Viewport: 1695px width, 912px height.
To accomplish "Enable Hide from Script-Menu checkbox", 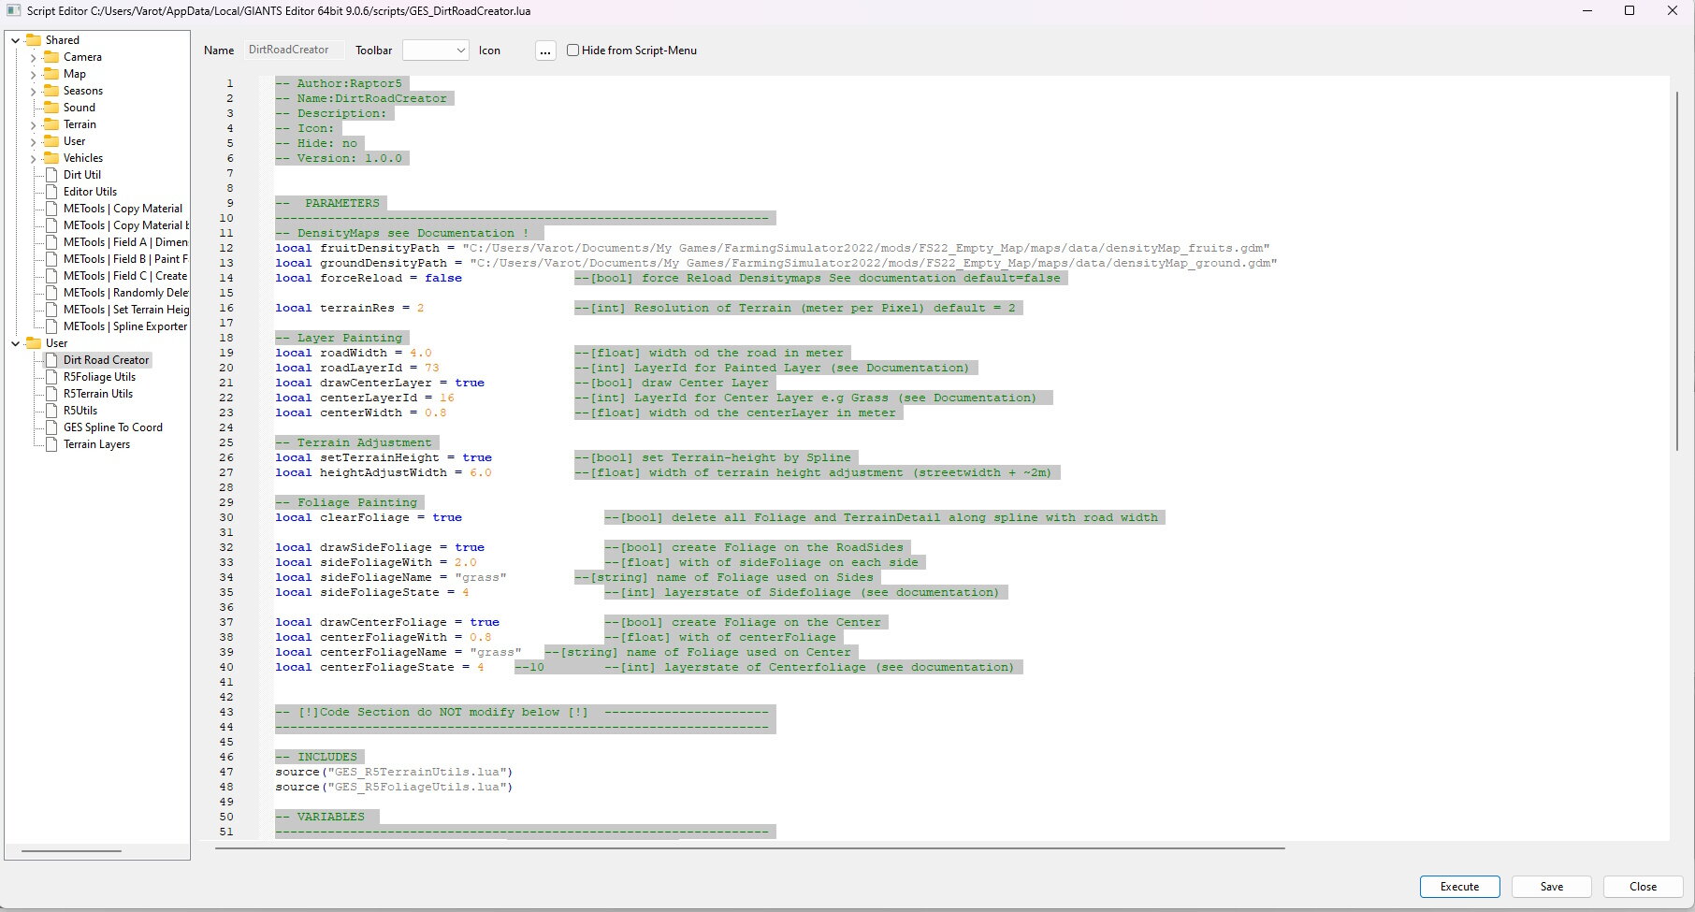I will (x=573, y=51).
